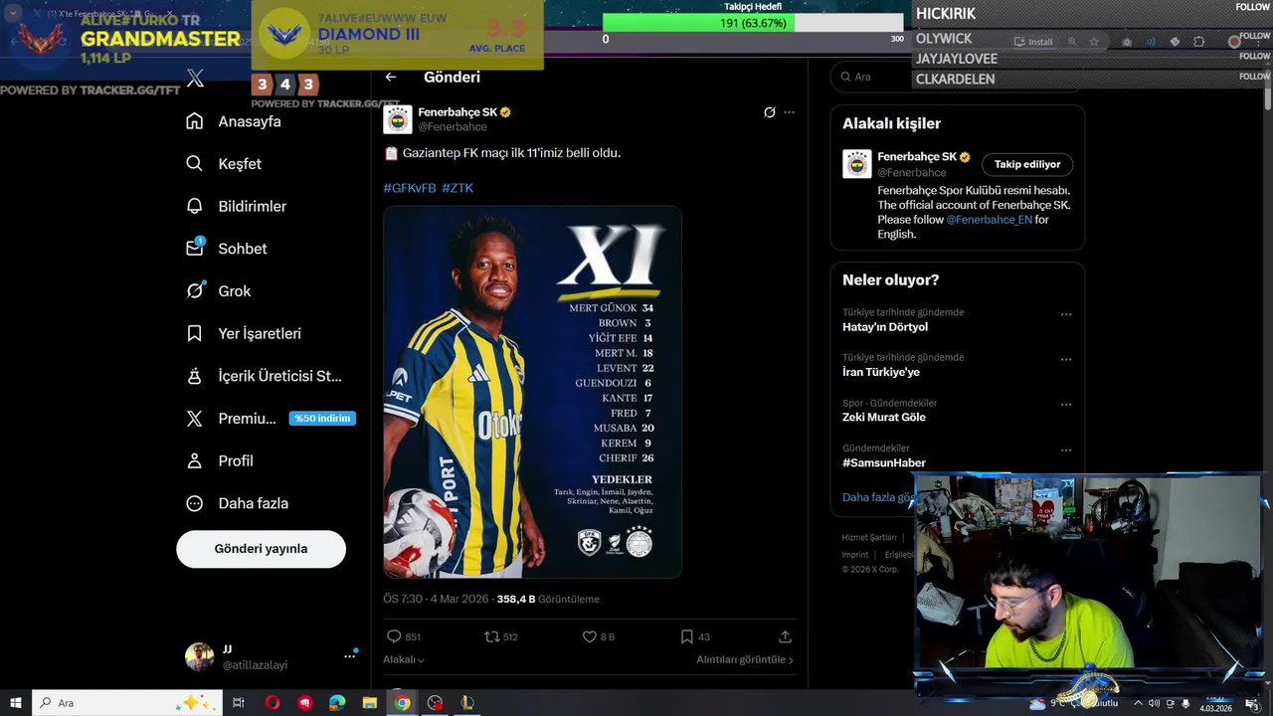Open Grok in the sidebar

pyautogui.click(x=218, y=291)
